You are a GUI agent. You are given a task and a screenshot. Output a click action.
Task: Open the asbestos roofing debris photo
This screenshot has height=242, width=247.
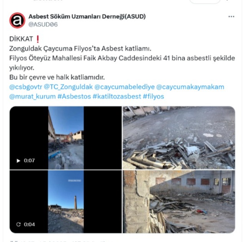[x=179, y=138]
